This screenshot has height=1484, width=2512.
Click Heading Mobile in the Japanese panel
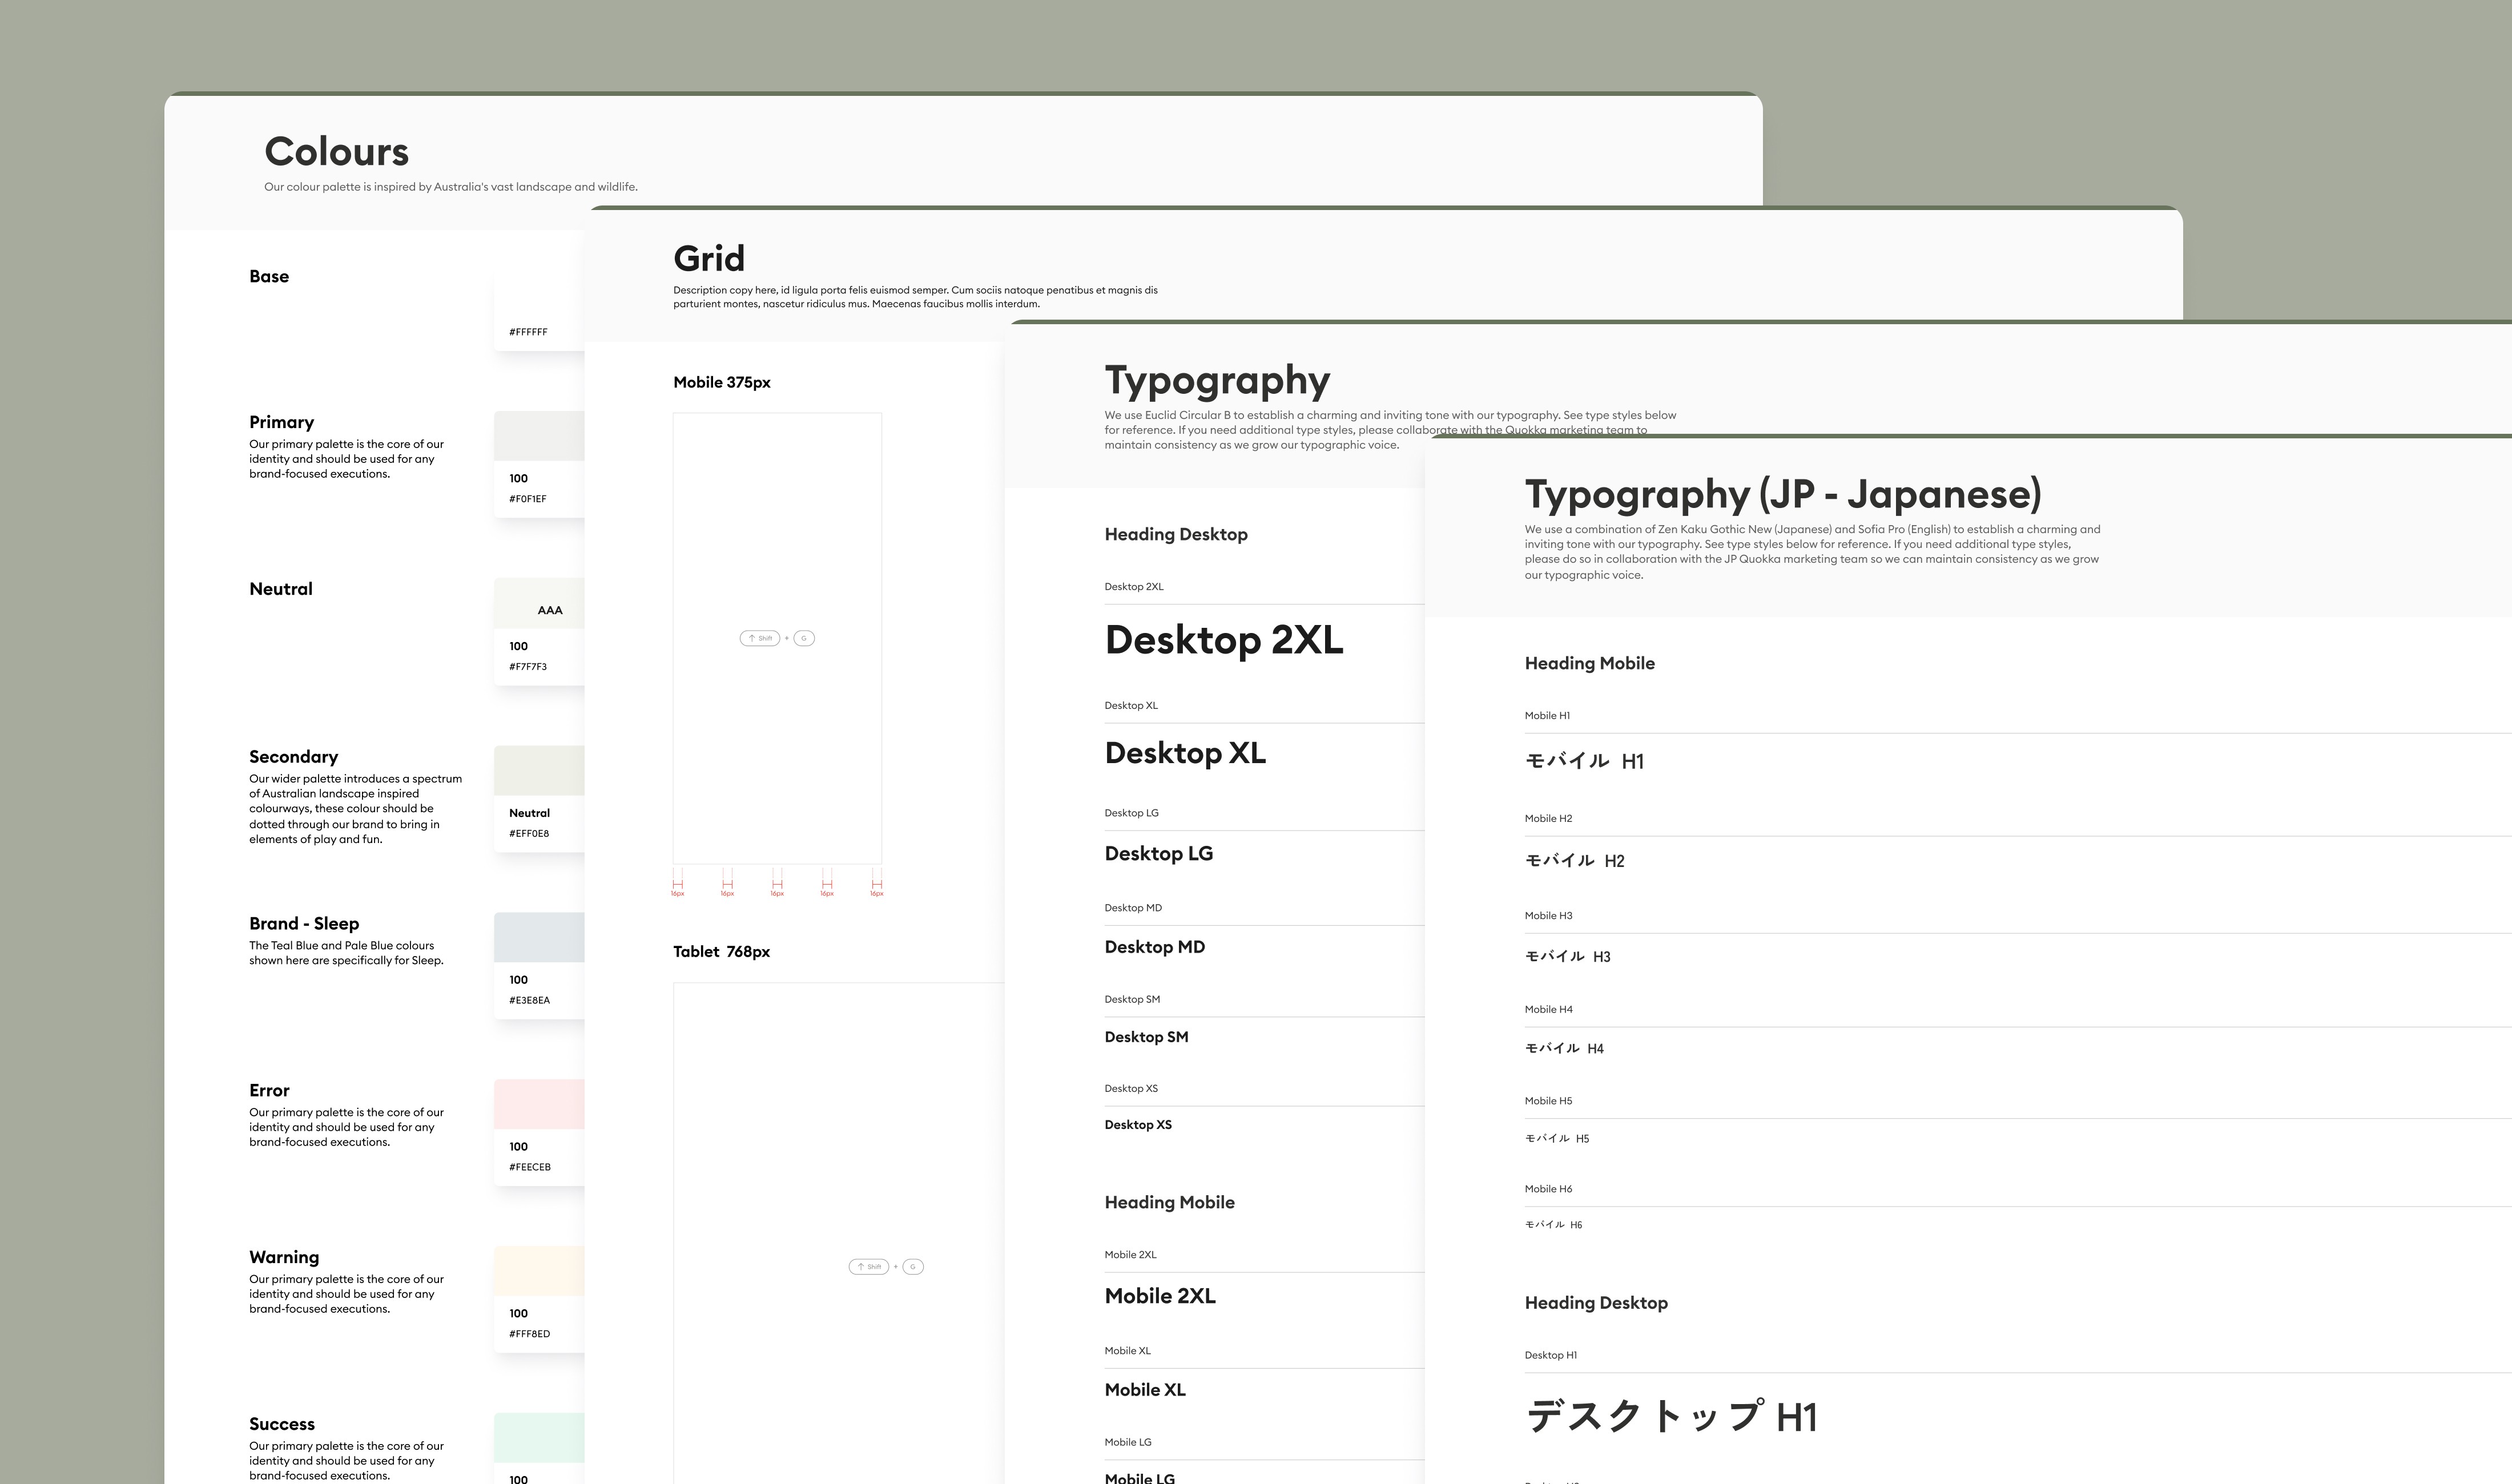[1589, 664]
